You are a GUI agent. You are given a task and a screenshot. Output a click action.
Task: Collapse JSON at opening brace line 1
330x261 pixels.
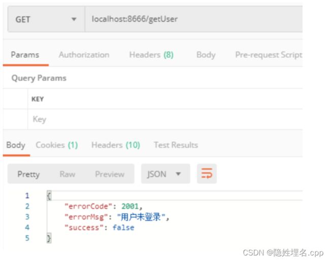(x=49, y=196)
